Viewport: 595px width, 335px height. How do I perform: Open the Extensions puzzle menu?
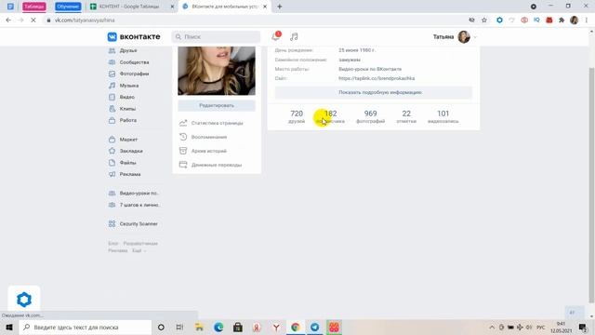[562, 20]
